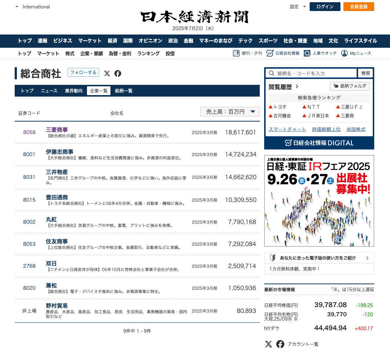Open 三井物産 company link

point(57,172)
